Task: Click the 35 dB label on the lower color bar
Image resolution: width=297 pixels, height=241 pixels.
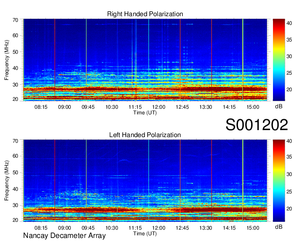Action: [289, 157]
